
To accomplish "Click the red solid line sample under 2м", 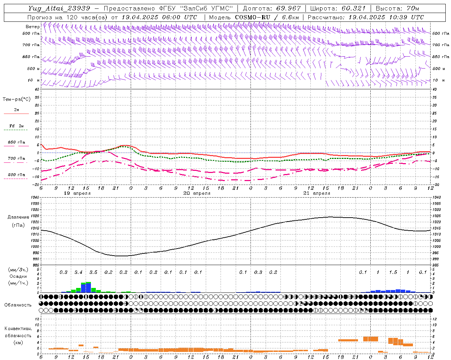I will coord(16,114).
